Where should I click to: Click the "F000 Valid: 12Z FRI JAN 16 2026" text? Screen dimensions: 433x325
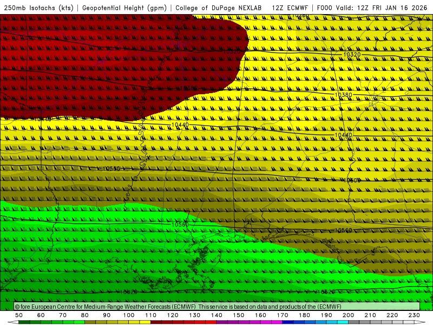pyautogui.click(x=372, y=8)
